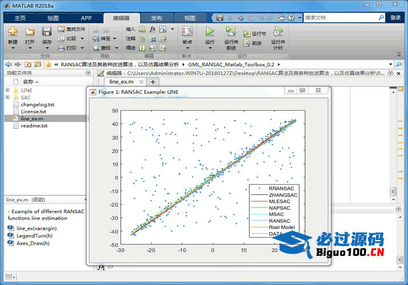This screenshot has height=285, width=408.
Task: Switch to the 视图 tab
Action: click(189, 18)
